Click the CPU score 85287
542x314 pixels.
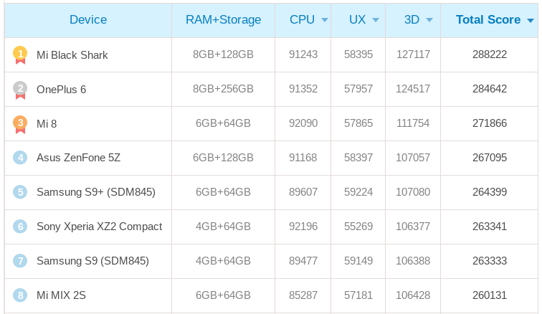click(x=303, y=295)
